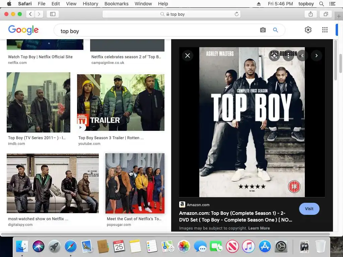Open the Edit menu
This screenshot has width=343, height=257.
click(56, 4)
